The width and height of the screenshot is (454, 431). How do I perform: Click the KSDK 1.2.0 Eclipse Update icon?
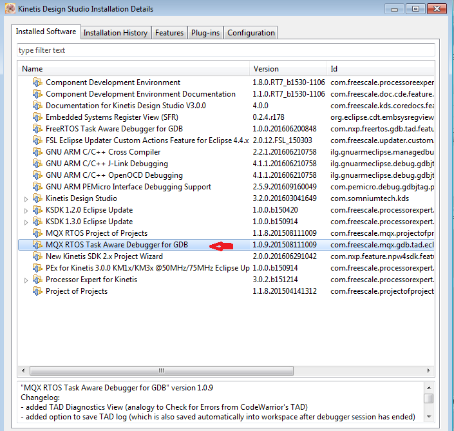[x=37, y=210]
